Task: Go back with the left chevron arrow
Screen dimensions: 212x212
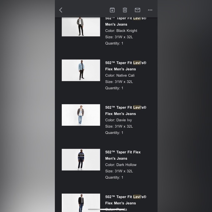Action: coord(61,10)
